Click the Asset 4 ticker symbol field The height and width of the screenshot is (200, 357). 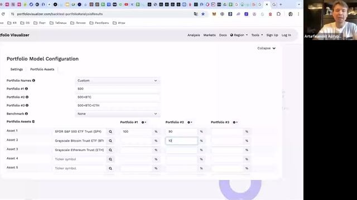tap(80, 159)
